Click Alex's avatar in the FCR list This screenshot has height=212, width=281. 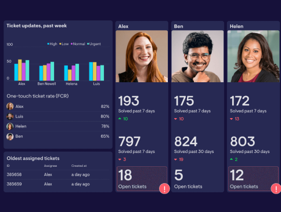click(10, 107)
